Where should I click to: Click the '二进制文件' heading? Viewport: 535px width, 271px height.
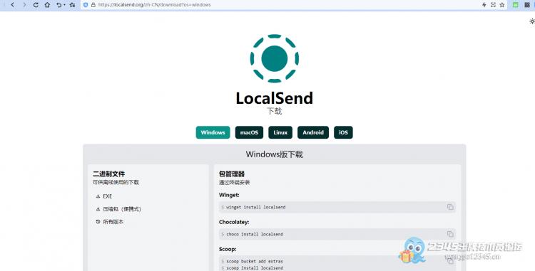109,174
